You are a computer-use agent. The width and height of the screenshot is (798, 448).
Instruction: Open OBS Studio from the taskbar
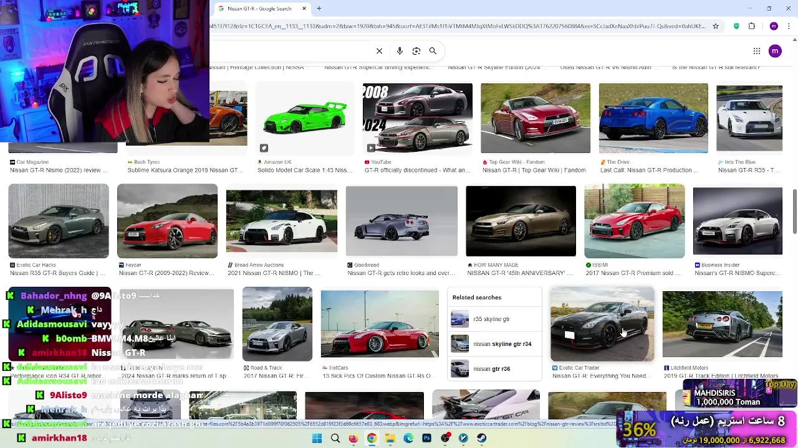[x=445, y=438]
